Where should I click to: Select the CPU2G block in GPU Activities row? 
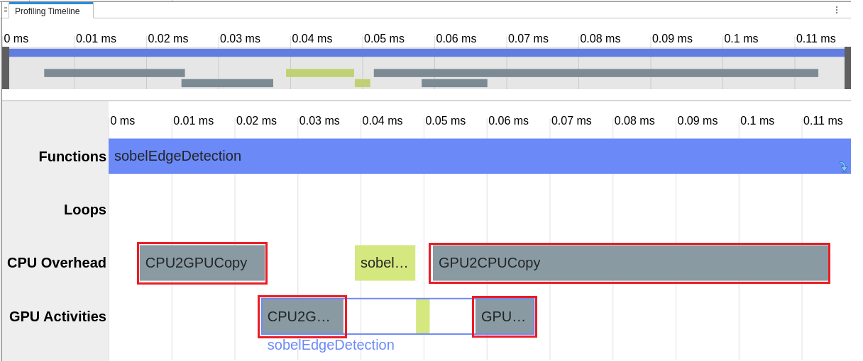[x=302, y=316]
